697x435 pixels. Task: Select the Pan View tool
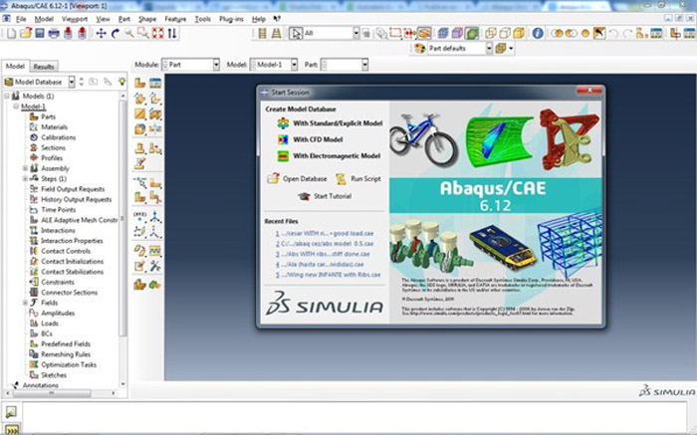click(101, 33)
